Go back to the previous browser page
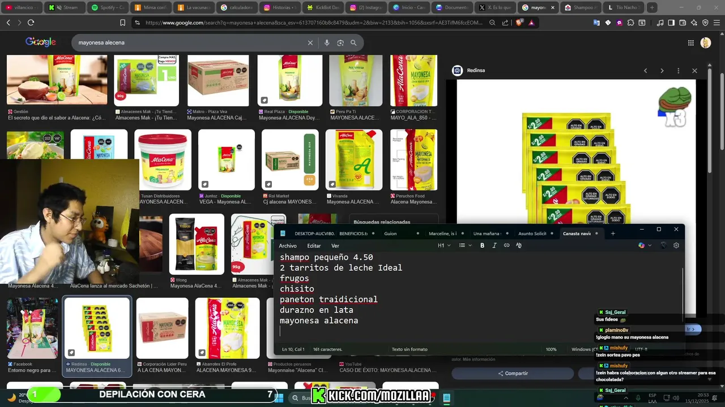 [x=8, y=23]
